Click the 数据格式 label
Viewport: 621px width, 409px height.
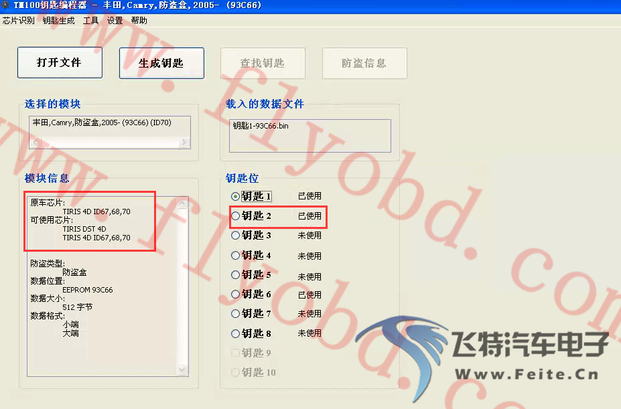click(x=48, y=316)
